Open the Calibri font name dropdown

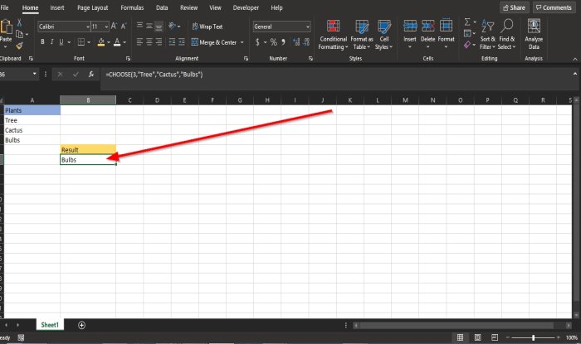click(x=88, y=27)
